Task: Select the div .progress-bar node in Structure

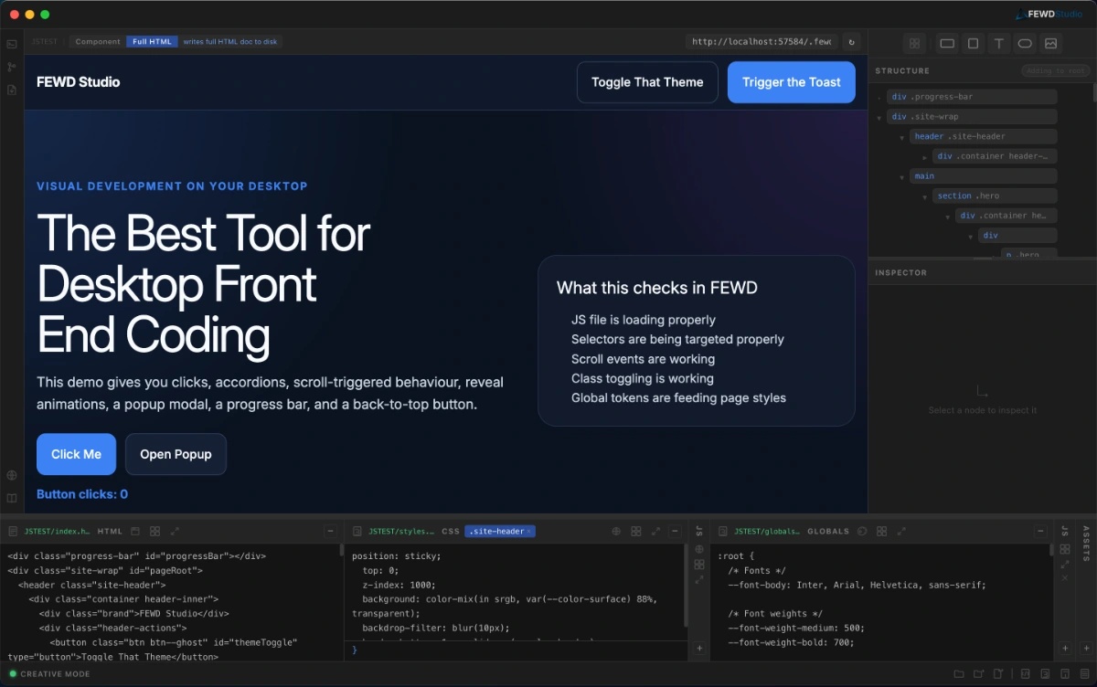Action: pyautogui.click(x=971, y=97)
